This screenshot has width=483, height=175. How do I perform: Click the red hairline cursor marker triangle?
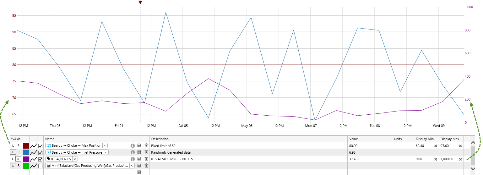[140, 3]
